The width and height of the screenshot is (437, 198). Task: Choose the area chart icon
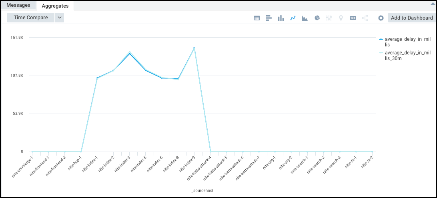click(305, 18)
